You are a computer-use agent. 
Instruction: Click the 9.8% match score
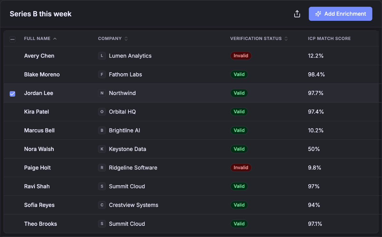(314, 168)
